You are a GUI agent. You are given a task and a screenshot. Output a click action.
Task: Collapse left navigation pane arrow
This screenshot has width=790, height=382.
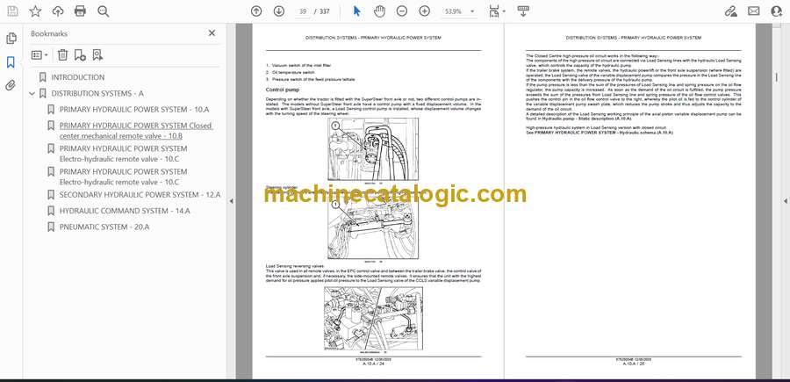231,201
